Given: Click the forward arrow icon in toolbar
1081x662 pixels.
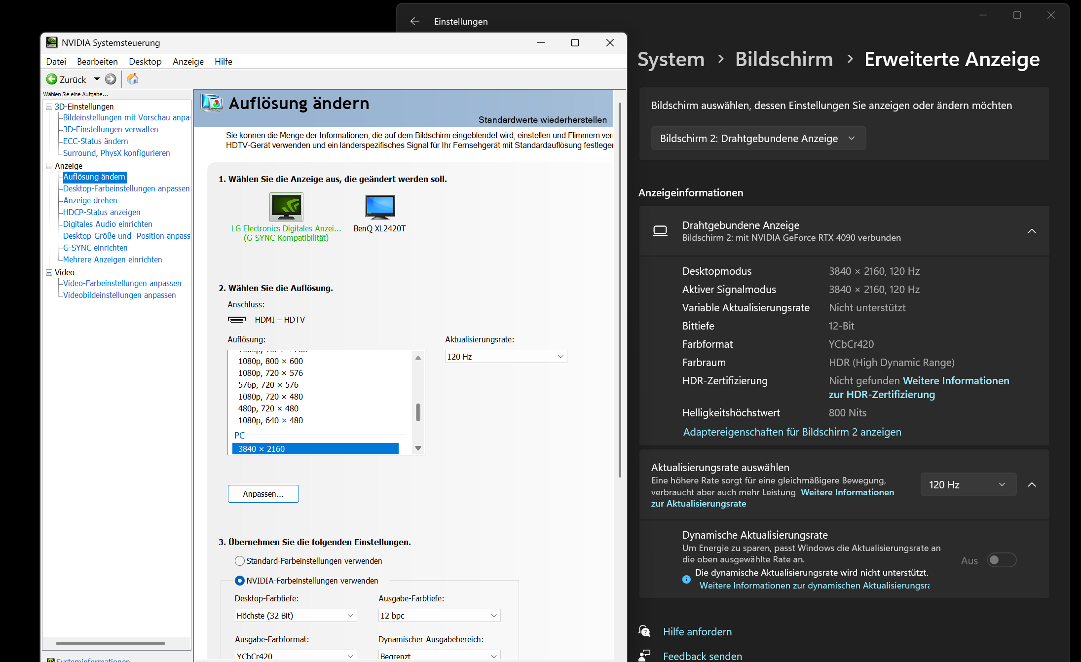Looking at the screenshot, I should pyautogui.click(x=111, y=79).
